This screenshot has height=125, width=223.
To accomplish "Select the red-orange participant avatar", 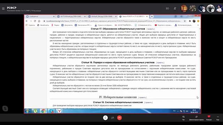I will (x=184, y=8).
